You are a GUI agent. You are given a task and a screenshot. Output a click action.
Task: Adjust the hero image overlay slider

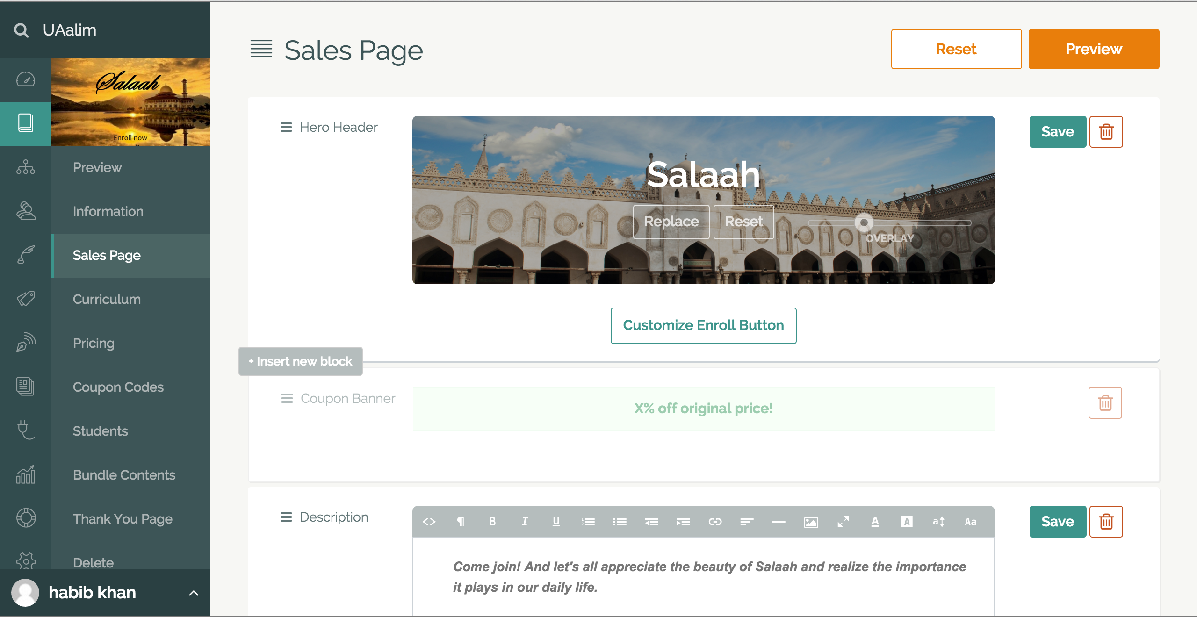pyautogui.click(x=864, y=222)
